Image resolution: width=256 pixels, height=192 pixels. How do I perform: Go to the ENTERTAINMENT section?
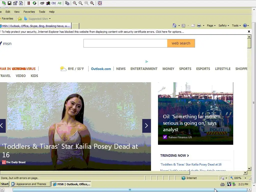click(x=144, y=69)
